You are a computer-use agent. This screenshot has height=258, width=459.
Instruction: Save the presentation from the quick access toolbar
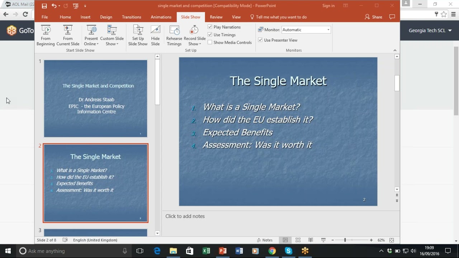44,6
